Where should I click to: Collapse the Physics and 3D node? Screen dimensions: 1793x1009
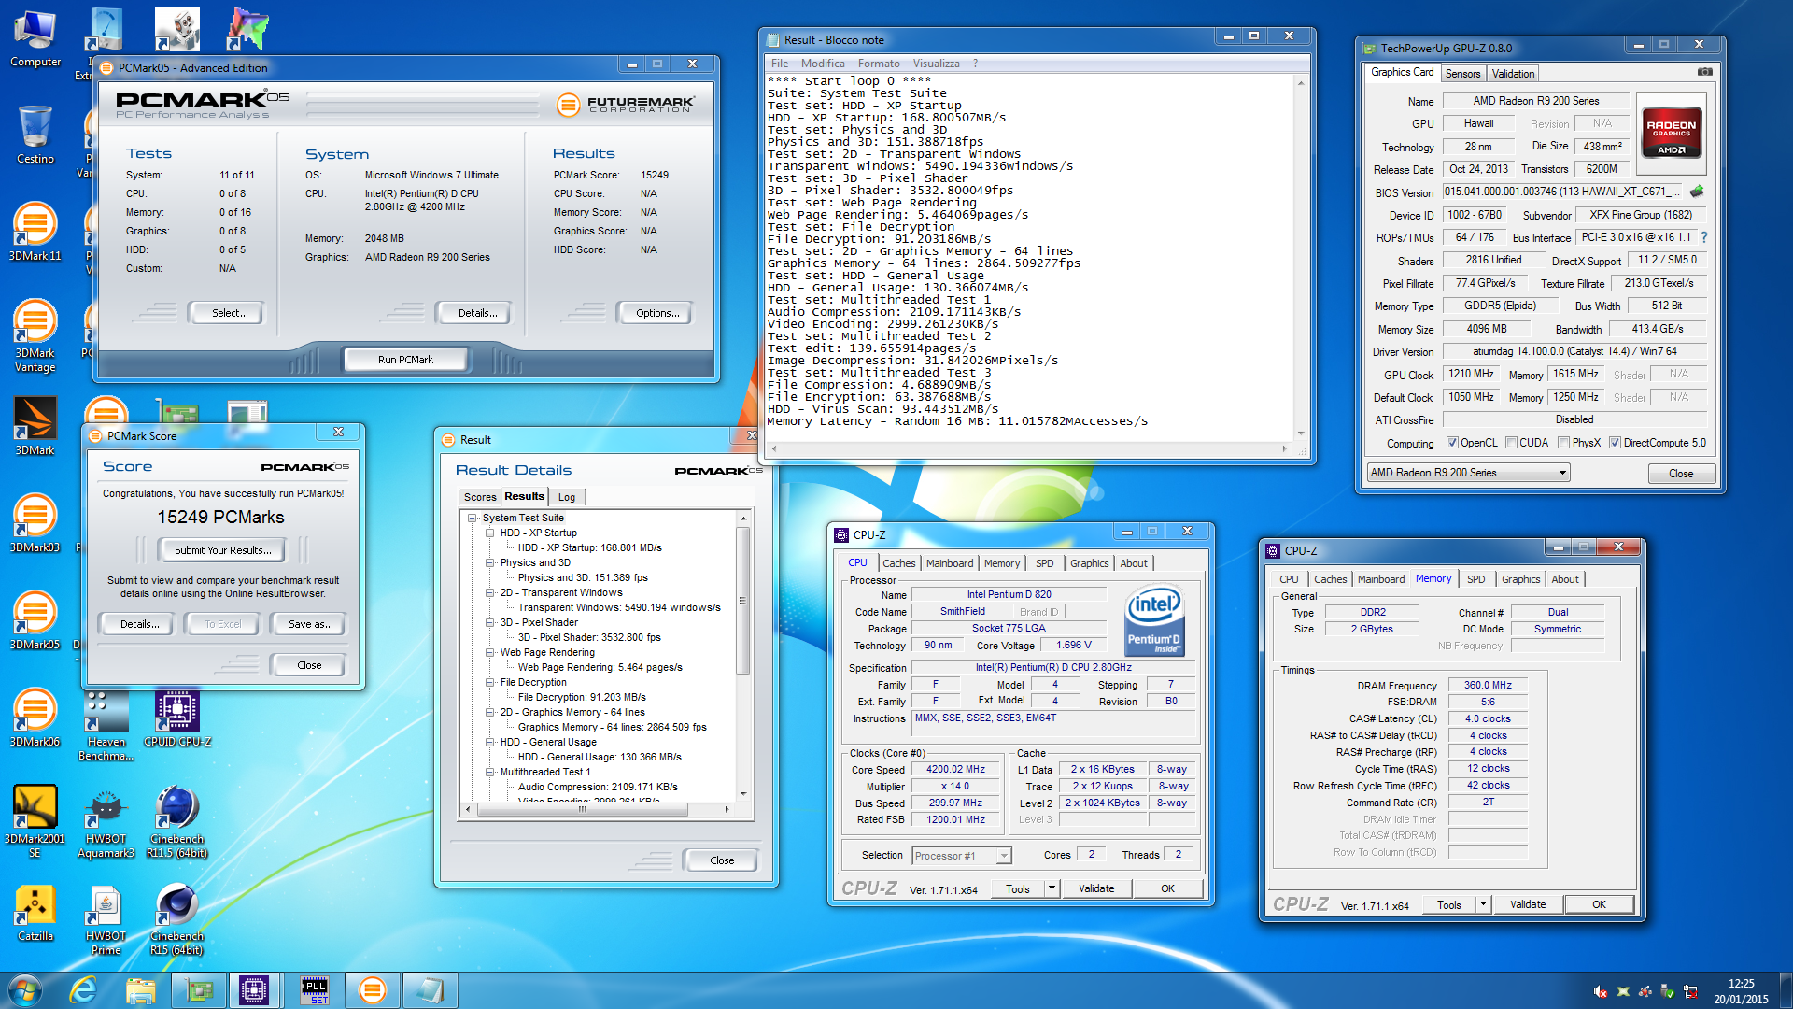tap(489, 562)
